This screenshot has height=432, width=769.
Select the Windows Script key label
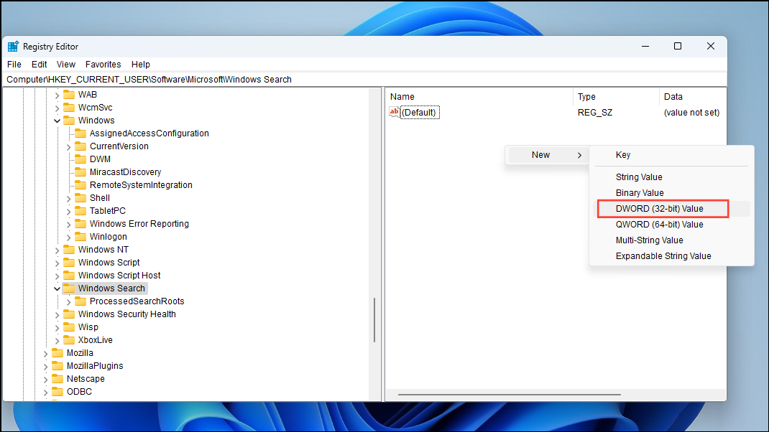109,263
